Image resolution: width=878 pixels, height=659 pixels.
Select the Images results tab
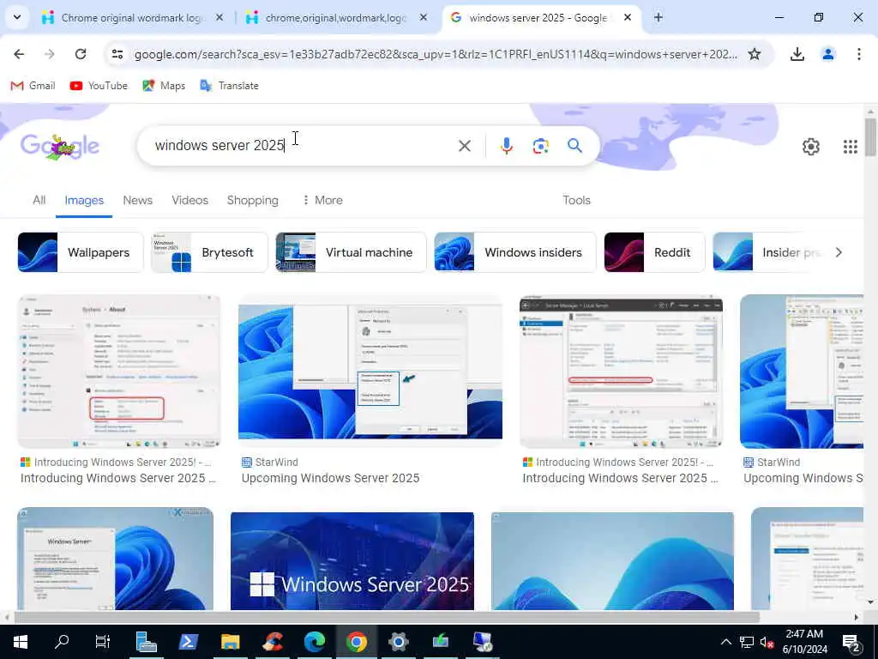click(84, 200)
